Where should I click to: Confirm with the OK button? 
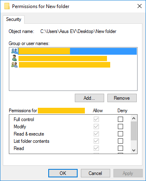click(63, 173)
